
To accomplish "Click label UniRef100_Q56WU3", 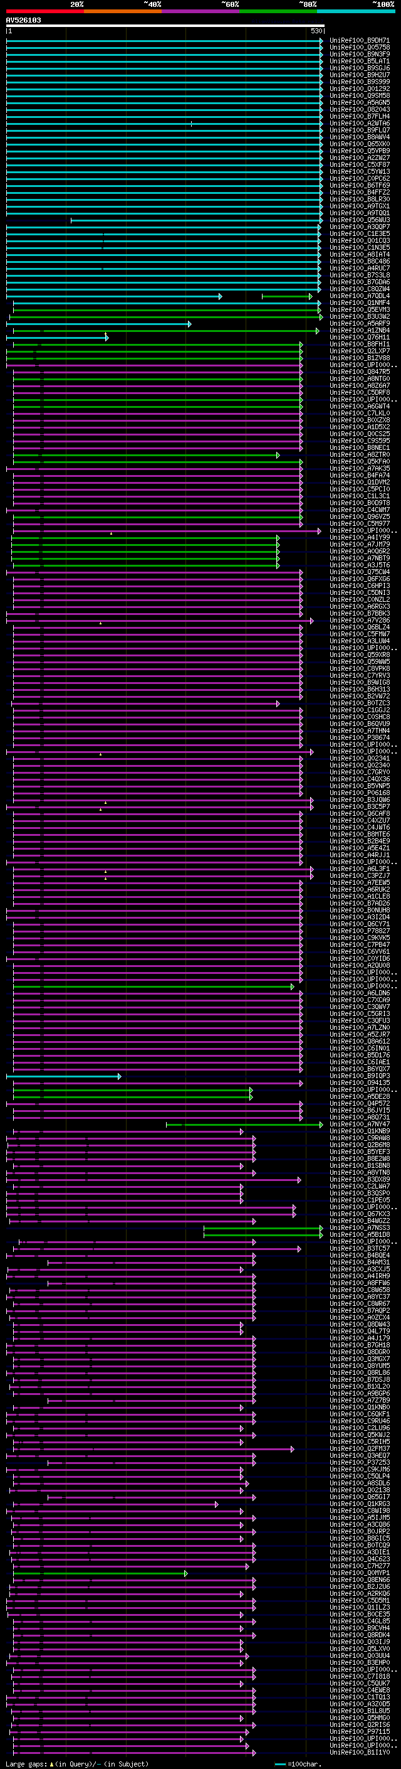I will [360, 220].
